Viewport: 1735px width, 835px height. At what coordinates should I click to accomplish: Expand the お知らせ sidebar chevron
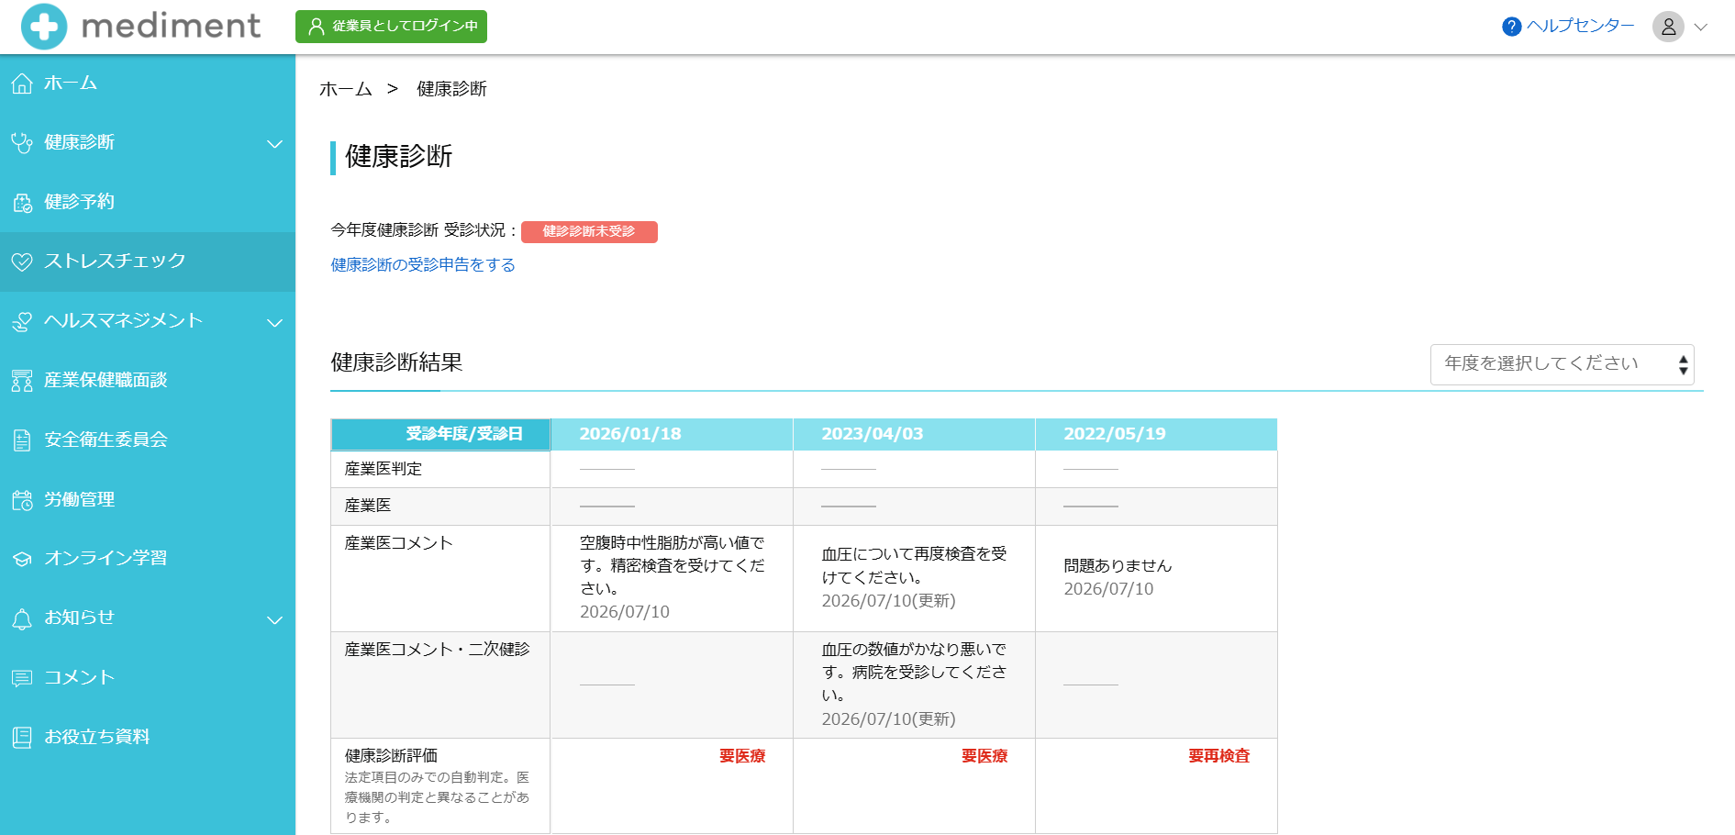point(274,620)
